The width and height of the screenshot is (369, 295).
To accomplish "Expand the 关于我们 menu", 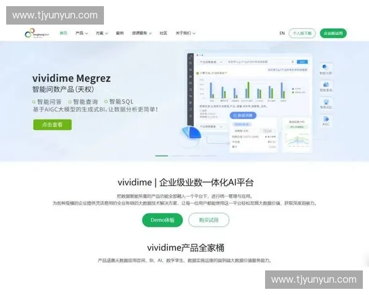I will [186, 33].
